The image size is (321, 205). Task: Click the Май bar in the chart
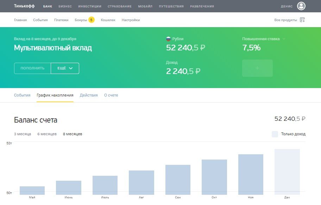pyautogui.click(x=32, y=191)
